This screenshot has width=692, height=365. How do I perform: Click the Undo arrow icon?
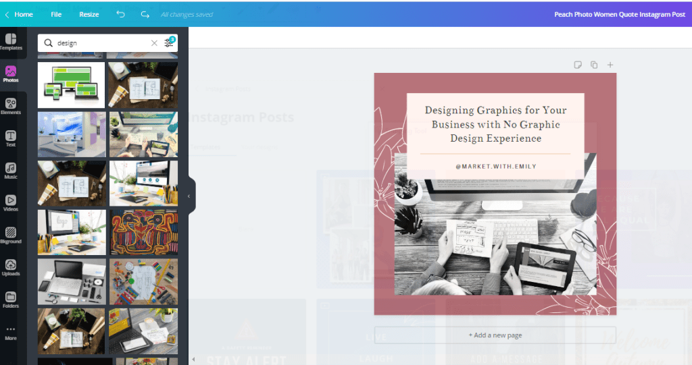coord(120,14)
